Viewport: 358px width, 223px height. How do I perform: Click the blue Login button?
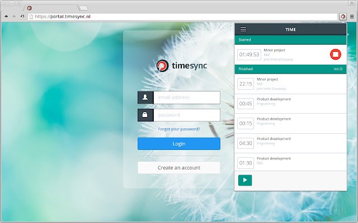pos(179,144)
